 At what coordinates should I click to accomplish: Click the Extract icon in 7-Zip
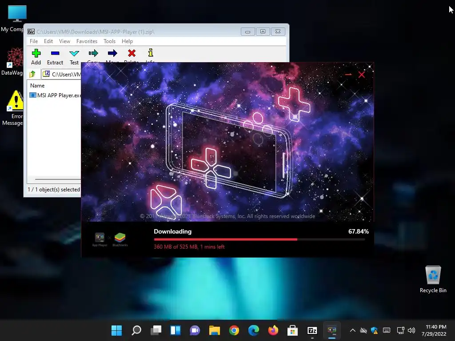tap(55, 53)
